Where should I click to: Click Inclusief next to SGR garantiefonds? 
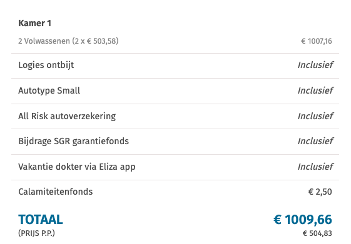[x=315, y=141]
